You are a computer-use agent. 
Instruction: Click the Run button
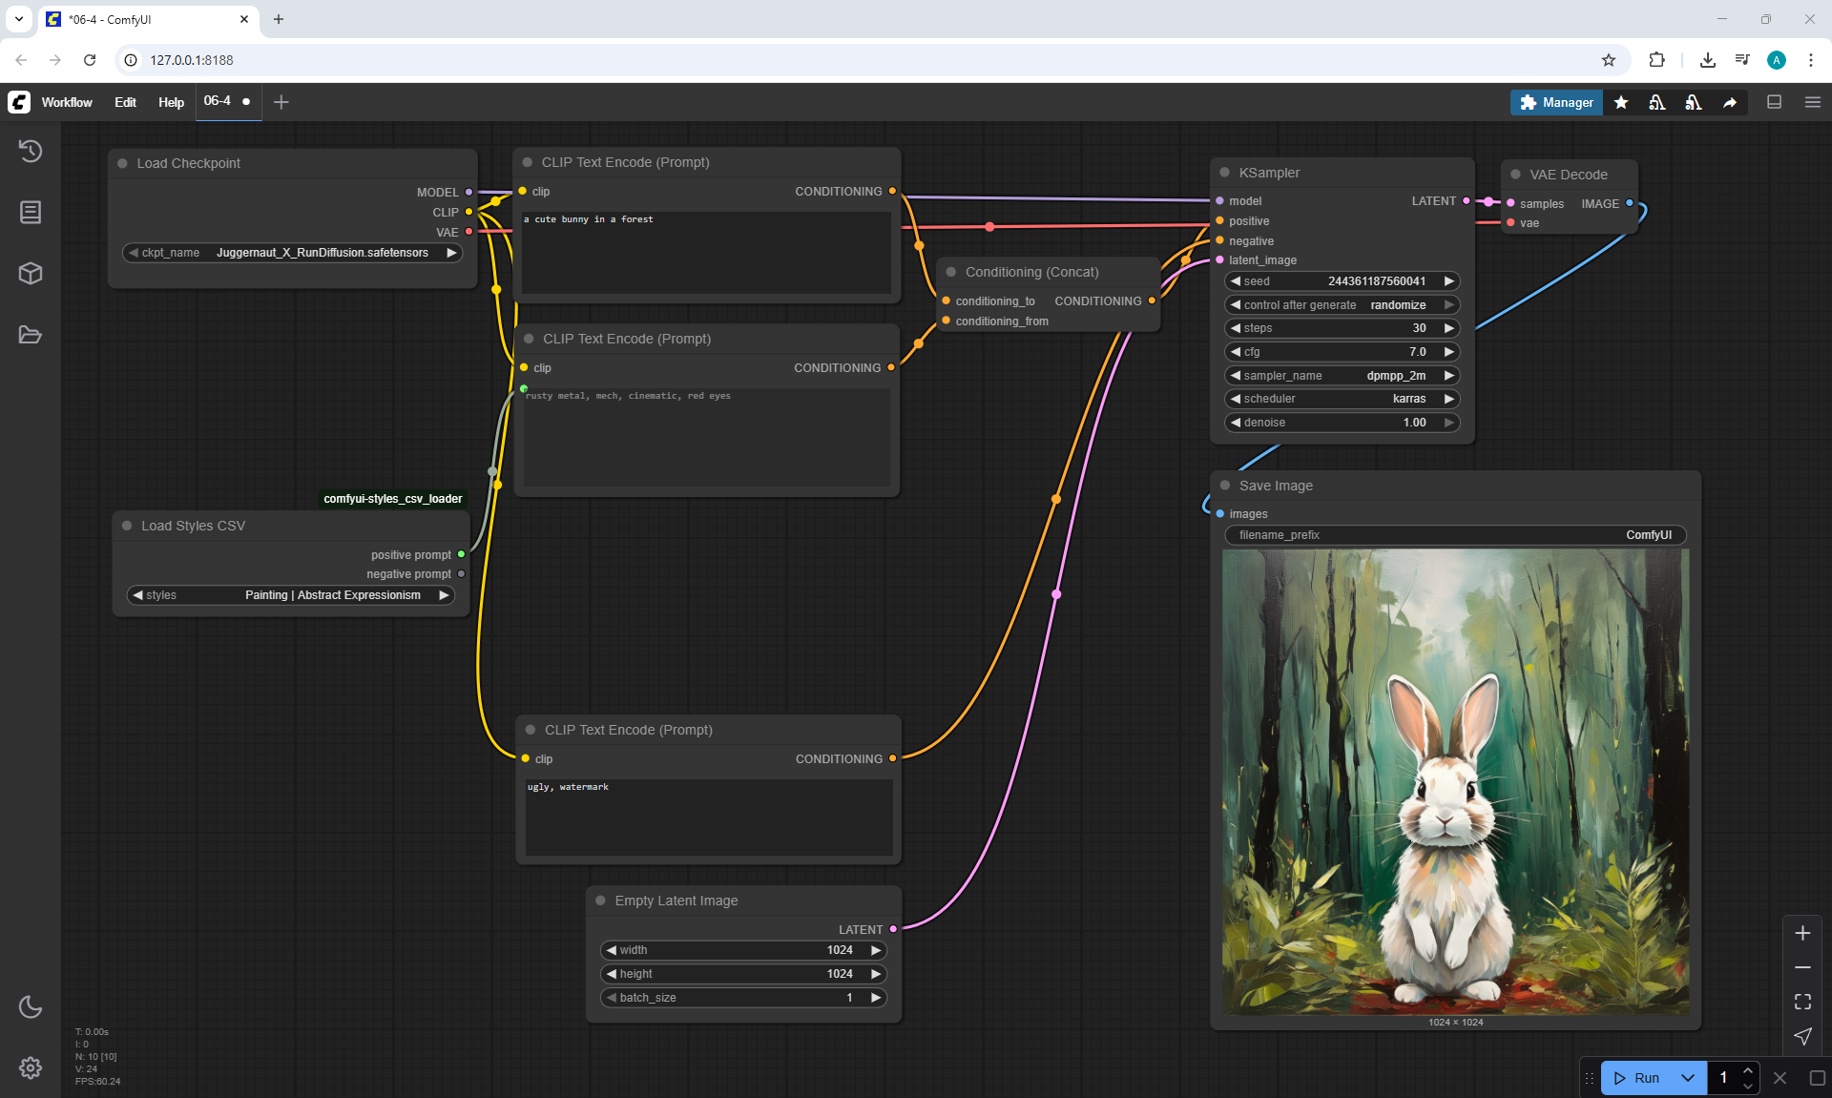pyautogui.click(x=1639, y=1078)
